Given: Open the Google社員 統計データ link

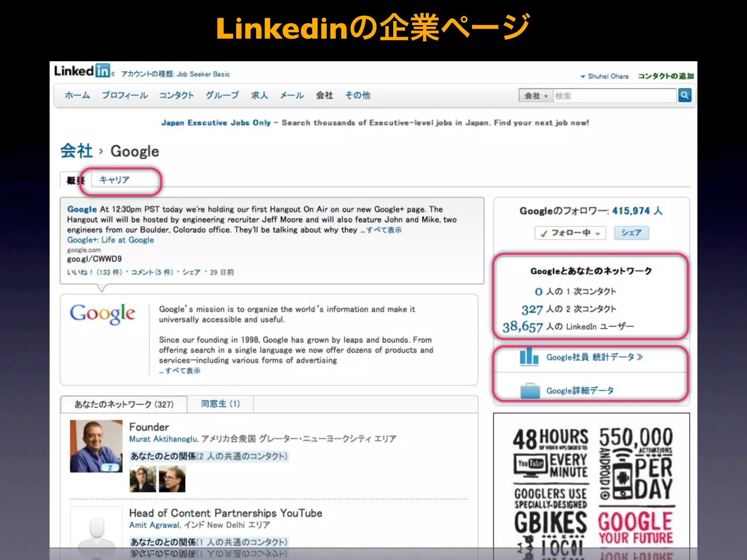Looking at the screenshot, I should 594,357.
